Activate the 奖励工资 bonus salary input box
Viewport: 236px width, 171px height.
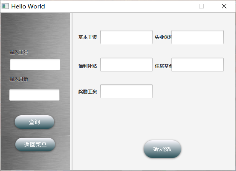(126, 91)
